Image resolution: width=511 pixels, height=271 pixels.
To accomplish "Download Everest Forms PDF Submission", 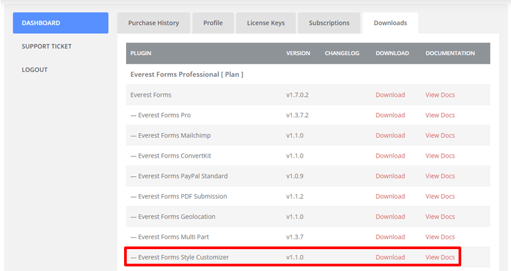I will point(390,197).
